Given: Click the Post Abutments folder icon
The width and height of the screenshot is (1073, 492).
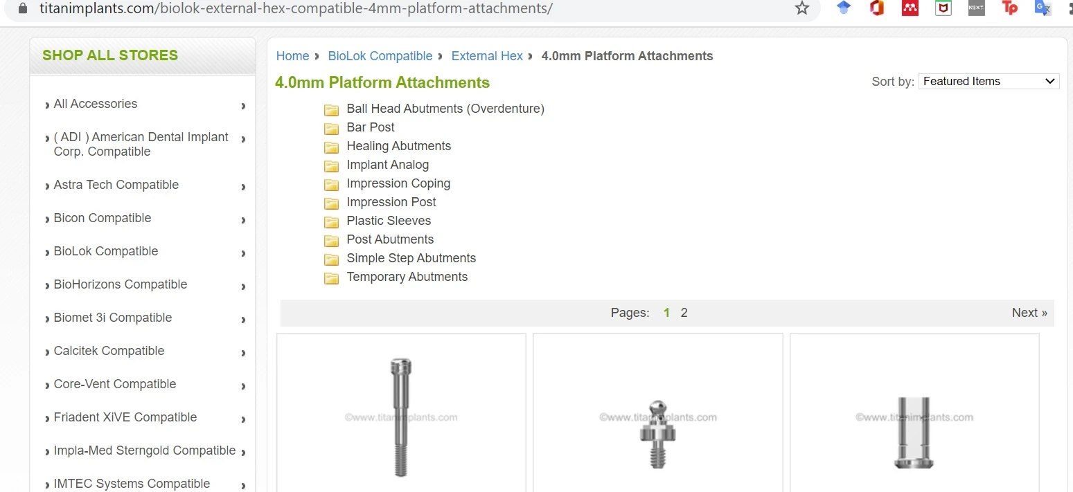Looking at the screenshot, I should (x=332, y=241).
